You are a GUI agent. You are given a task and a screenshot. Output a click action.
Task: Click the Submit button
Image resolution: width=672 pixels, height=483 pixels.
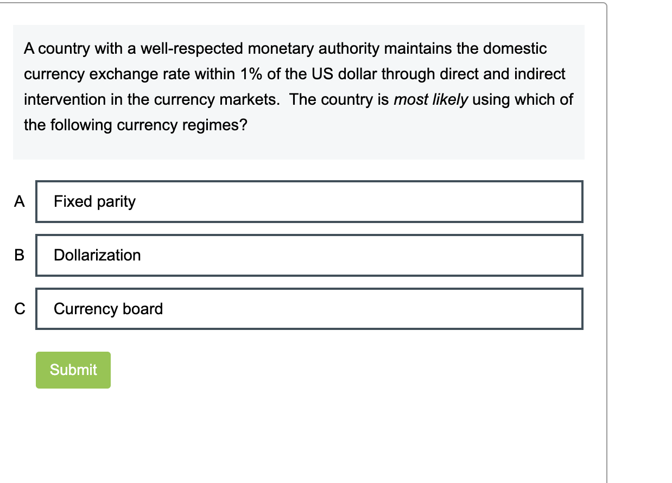73,370
